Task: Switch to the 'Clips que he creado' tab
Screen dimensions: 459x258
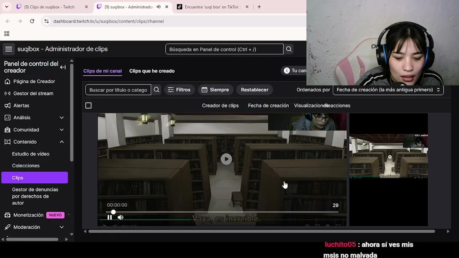Action: coord(152,71)
